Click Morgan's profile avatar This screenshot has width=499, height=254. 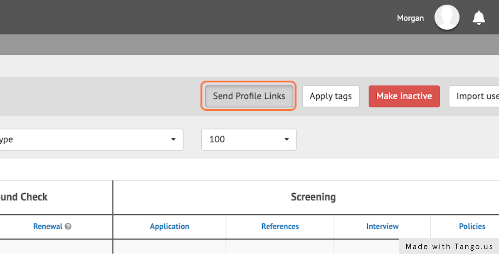(447, 17)
